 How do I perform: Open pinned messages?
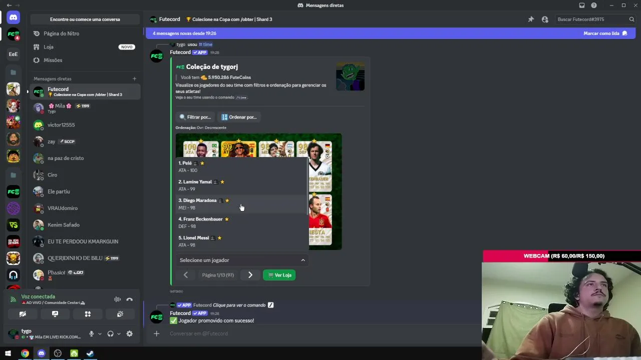coord(531,19)
